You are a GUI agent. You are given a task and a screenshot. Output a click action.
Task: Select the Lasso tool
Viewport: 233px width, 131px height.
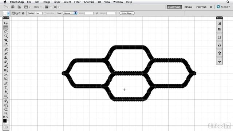[6, 32]
